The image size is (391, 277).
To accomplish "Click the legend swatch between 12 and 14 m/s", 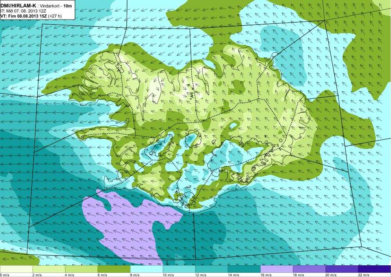I will pos(212,269).
